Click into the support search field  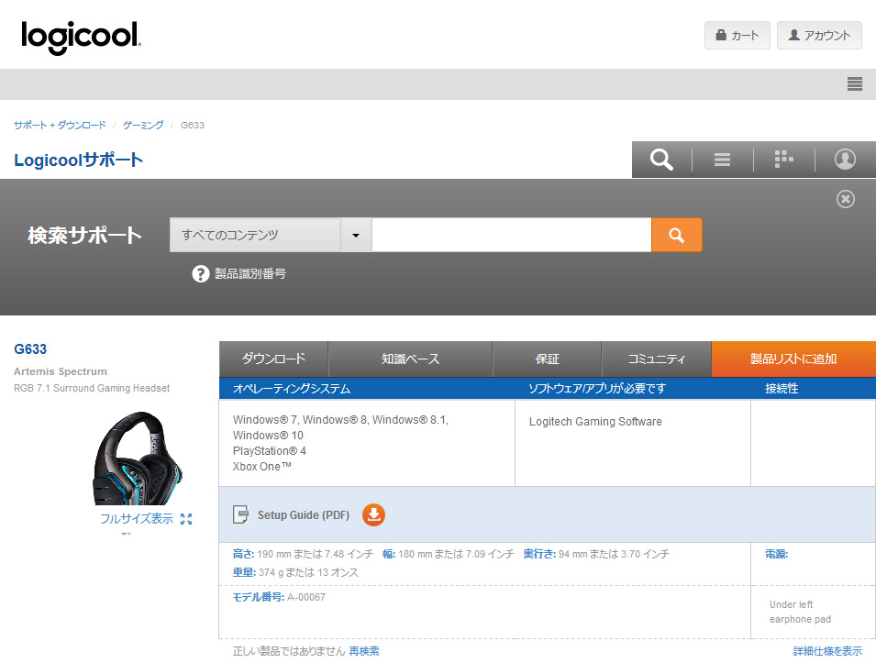(511, 235)
